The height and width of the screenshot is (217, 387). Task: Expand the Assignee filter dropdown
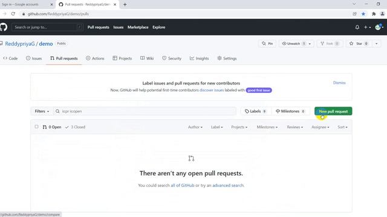(x=320, y=127)
